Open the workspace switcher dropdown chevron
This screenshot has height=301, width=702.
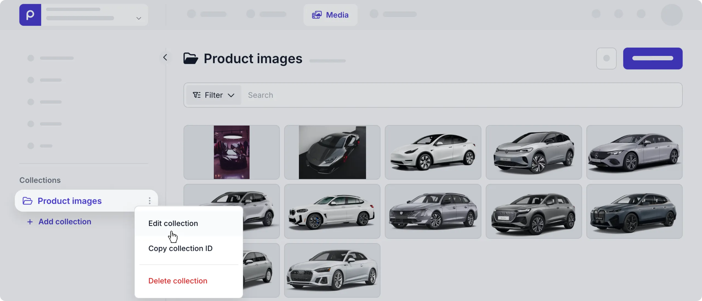pyautogui.click(x=139, y=18)
